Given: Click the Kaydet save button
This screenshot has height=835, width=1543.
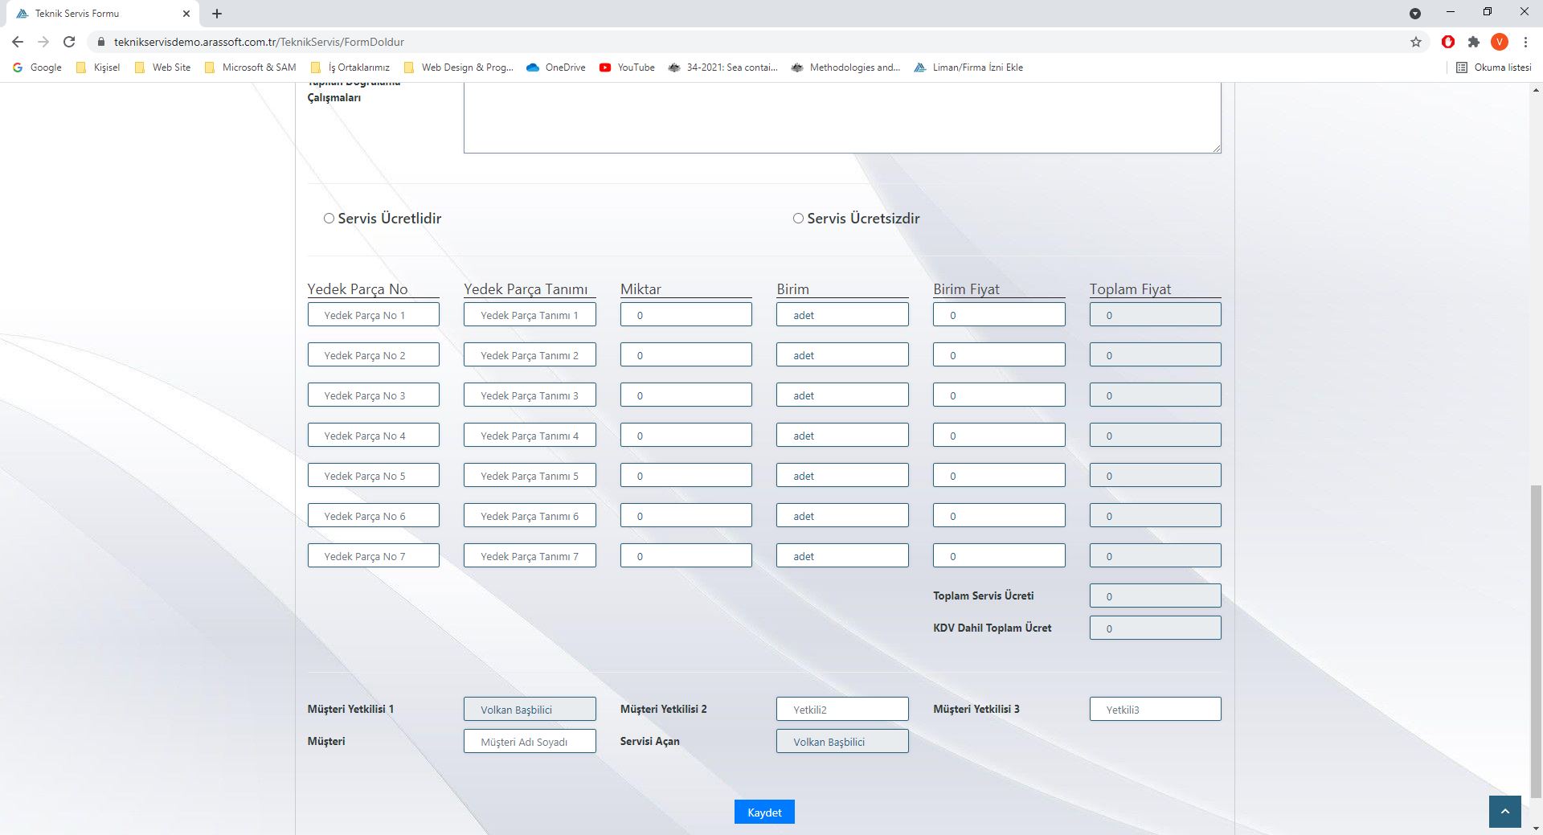Looking at the screenshot, I should click(x=764, y=812).
